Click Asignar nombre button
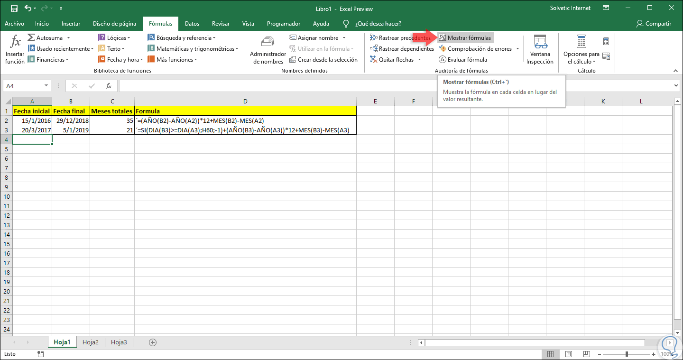This screenshot has width=683, height=360. [x=318, y=38]
